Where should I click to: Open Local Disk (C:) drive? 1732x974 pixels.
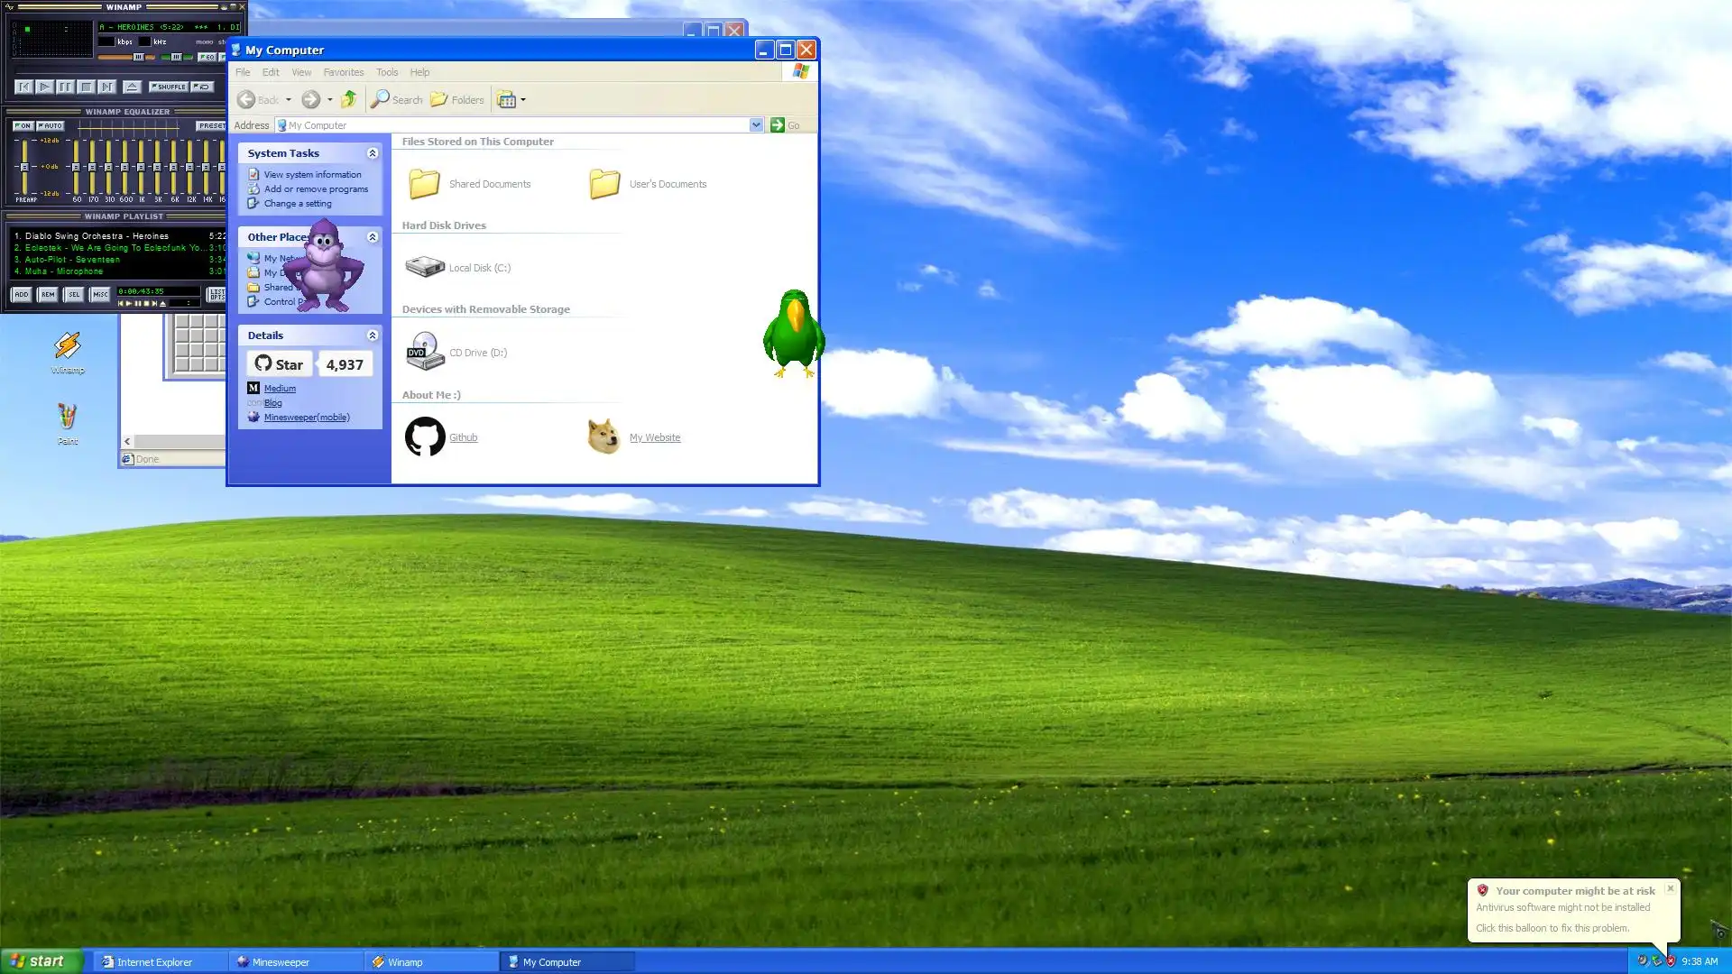click(425, 267)
